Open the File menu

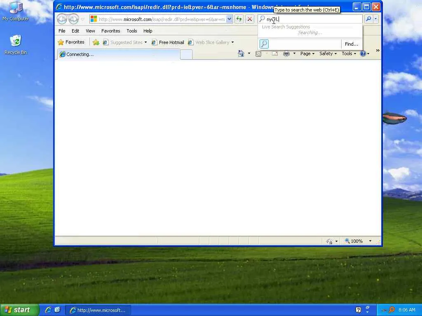click(x=62, y=31)
